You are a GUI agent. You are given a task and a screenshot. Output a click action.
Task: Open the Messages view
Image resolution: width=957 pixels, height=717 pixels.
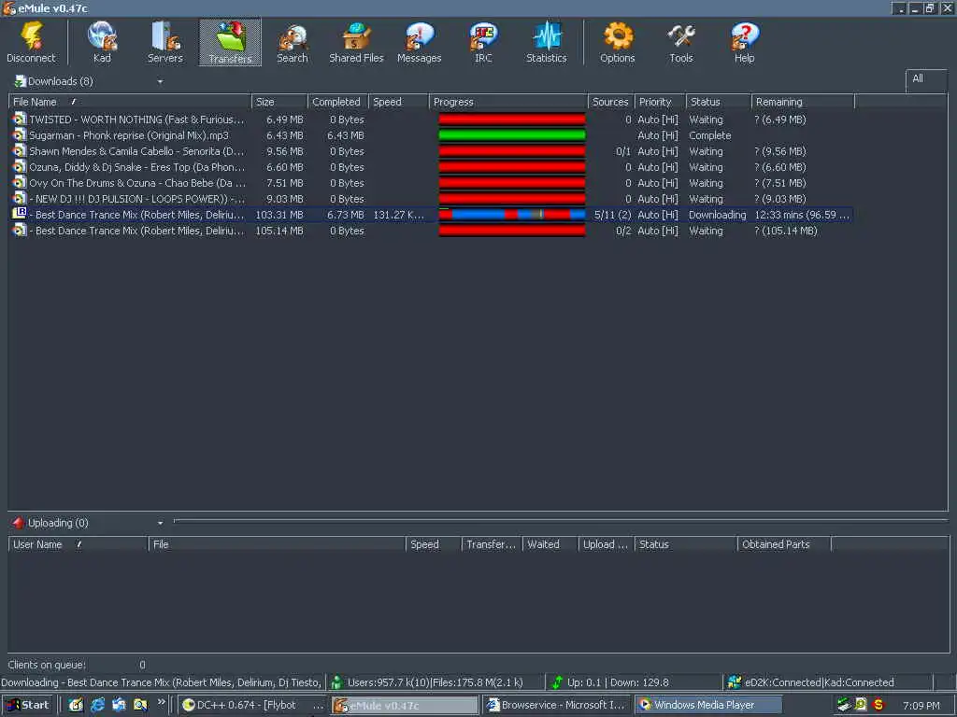(x=420, y=42)
